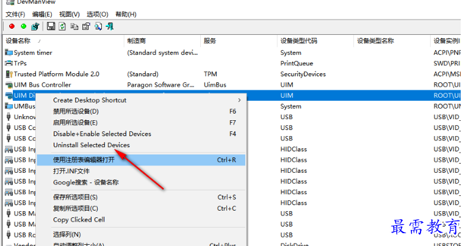Select the System timer device row

tap(33, 52)
